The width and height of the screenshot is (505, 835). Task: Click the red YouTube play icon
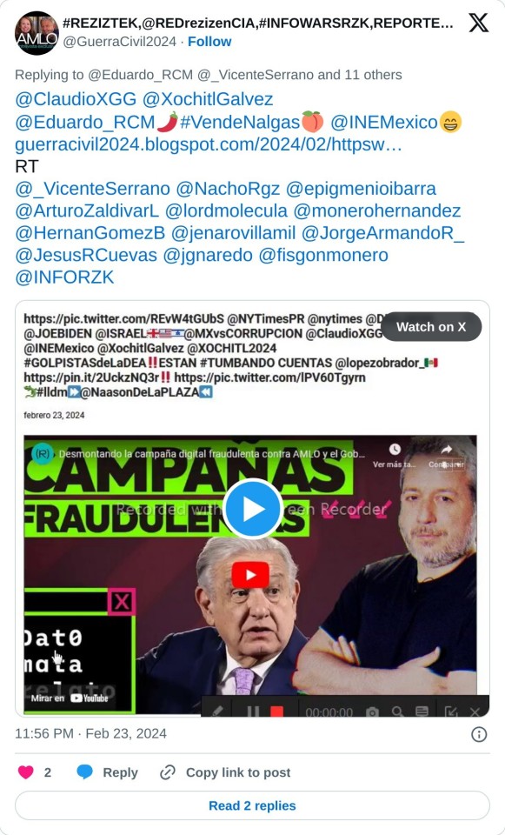250,575
